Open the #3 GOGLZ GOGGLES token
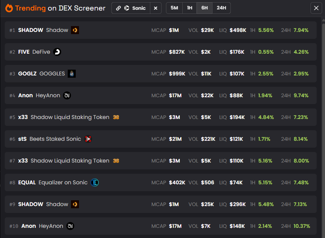325x238 pixels. (x=160, y=74)
